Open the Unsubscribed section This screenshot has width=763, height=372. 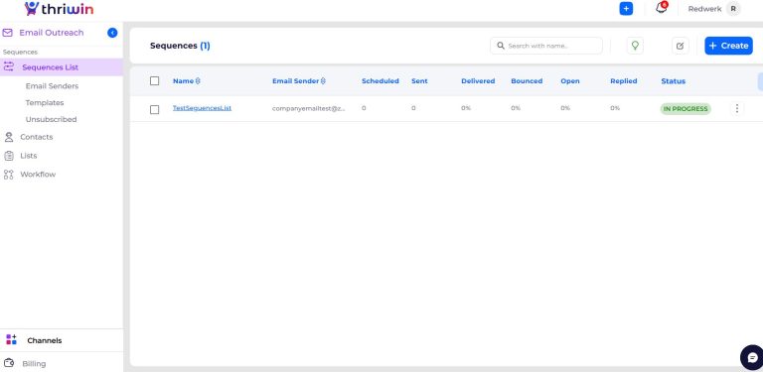coord(51,119)
